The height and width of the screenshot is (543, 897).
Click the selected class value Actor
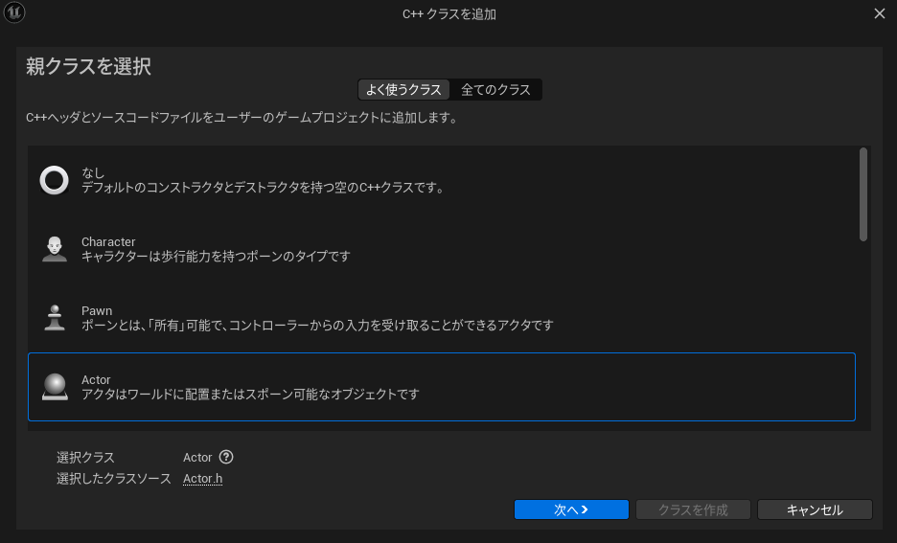[x=197, y=457]
